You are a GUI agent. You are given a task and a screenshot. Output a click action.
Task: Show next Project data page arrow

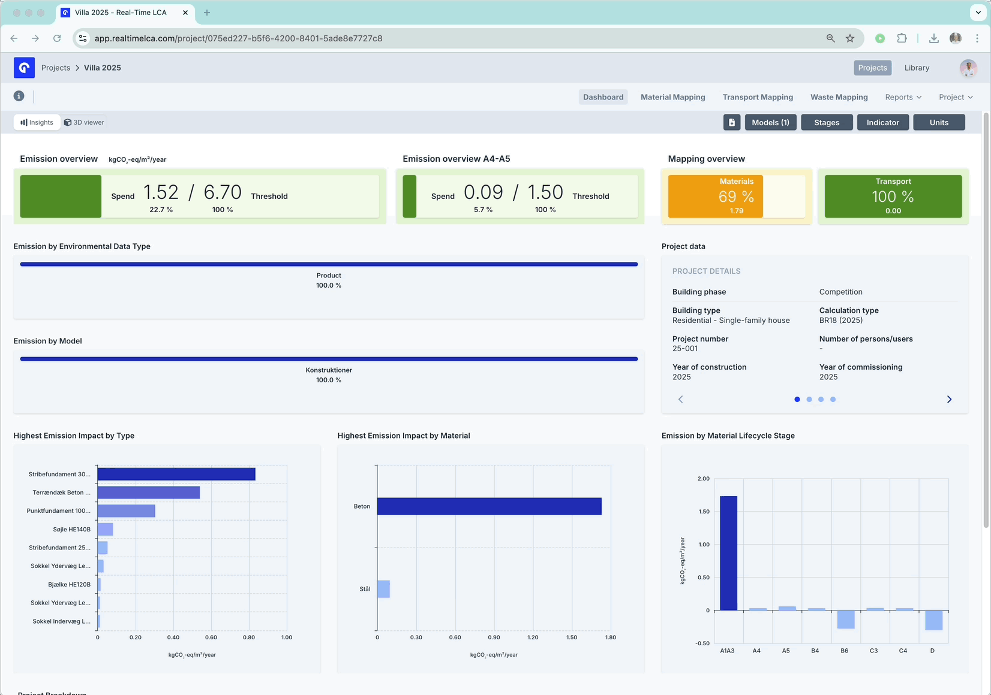[x=949, y=400]
